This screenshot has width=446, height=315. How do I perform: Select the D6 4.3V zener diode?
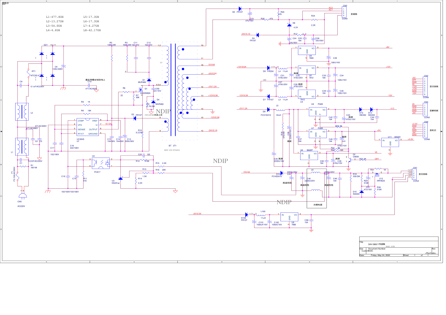289,25
